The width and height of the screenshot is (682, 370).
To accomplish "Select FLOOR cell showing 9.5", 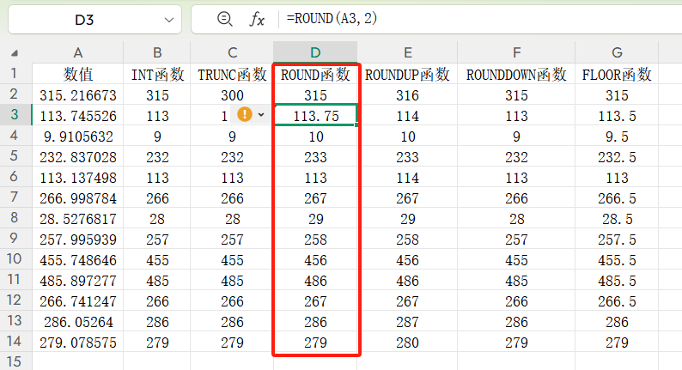I will (617, 136).
